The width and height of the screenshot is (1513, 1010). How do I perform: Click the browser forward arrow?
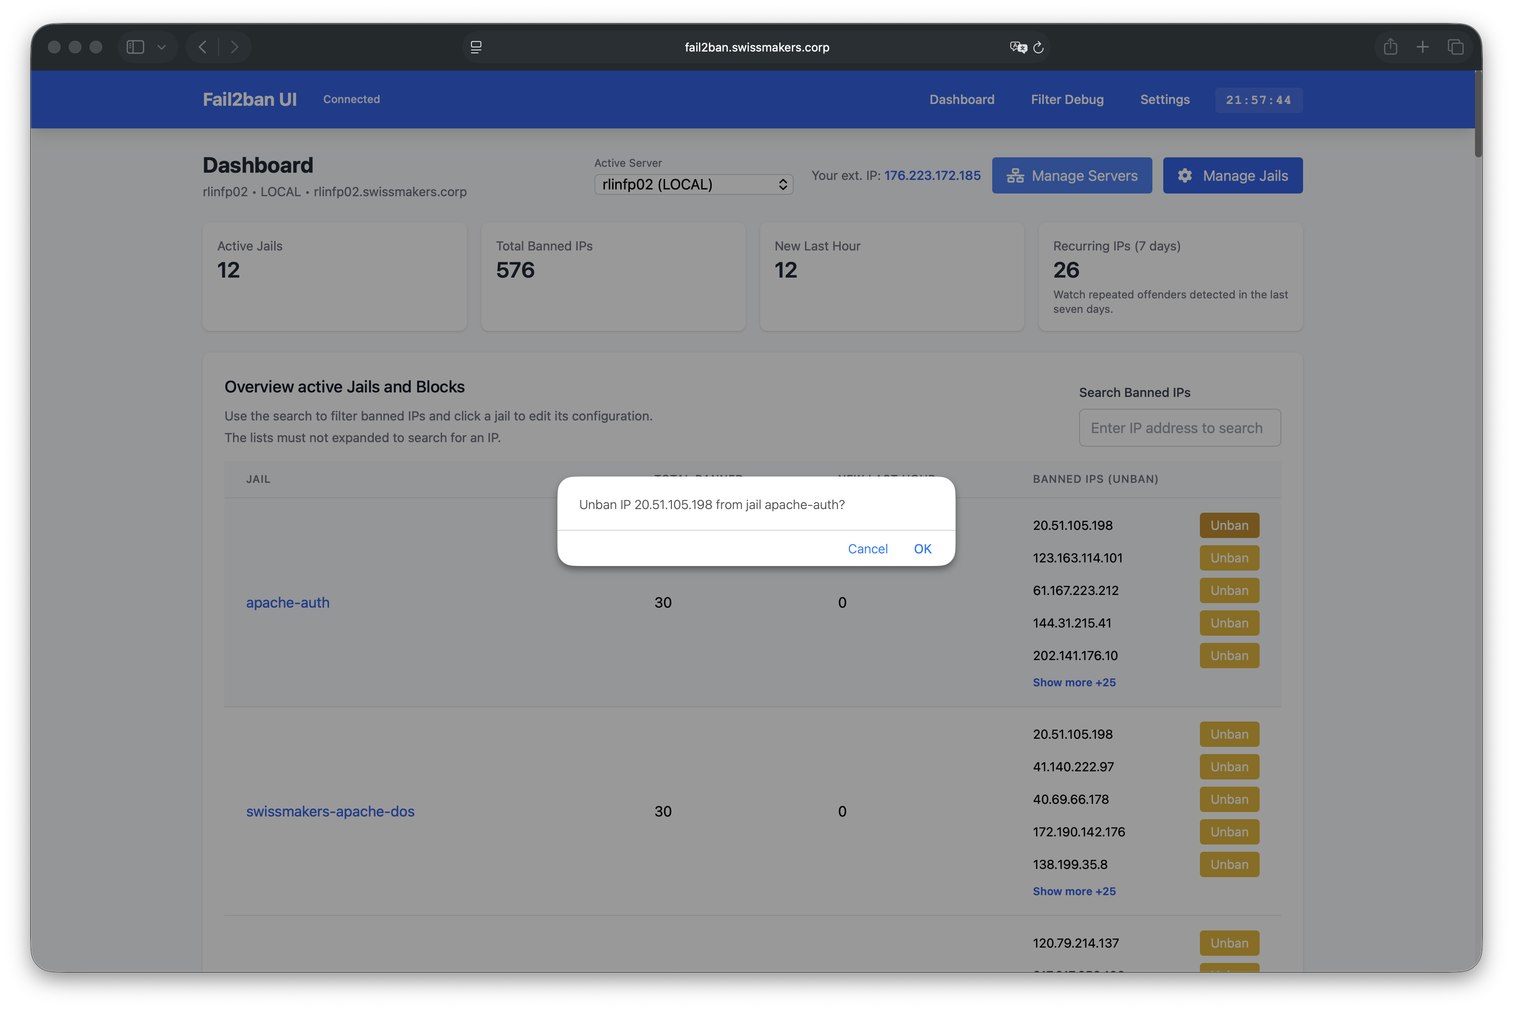[235, 47]
